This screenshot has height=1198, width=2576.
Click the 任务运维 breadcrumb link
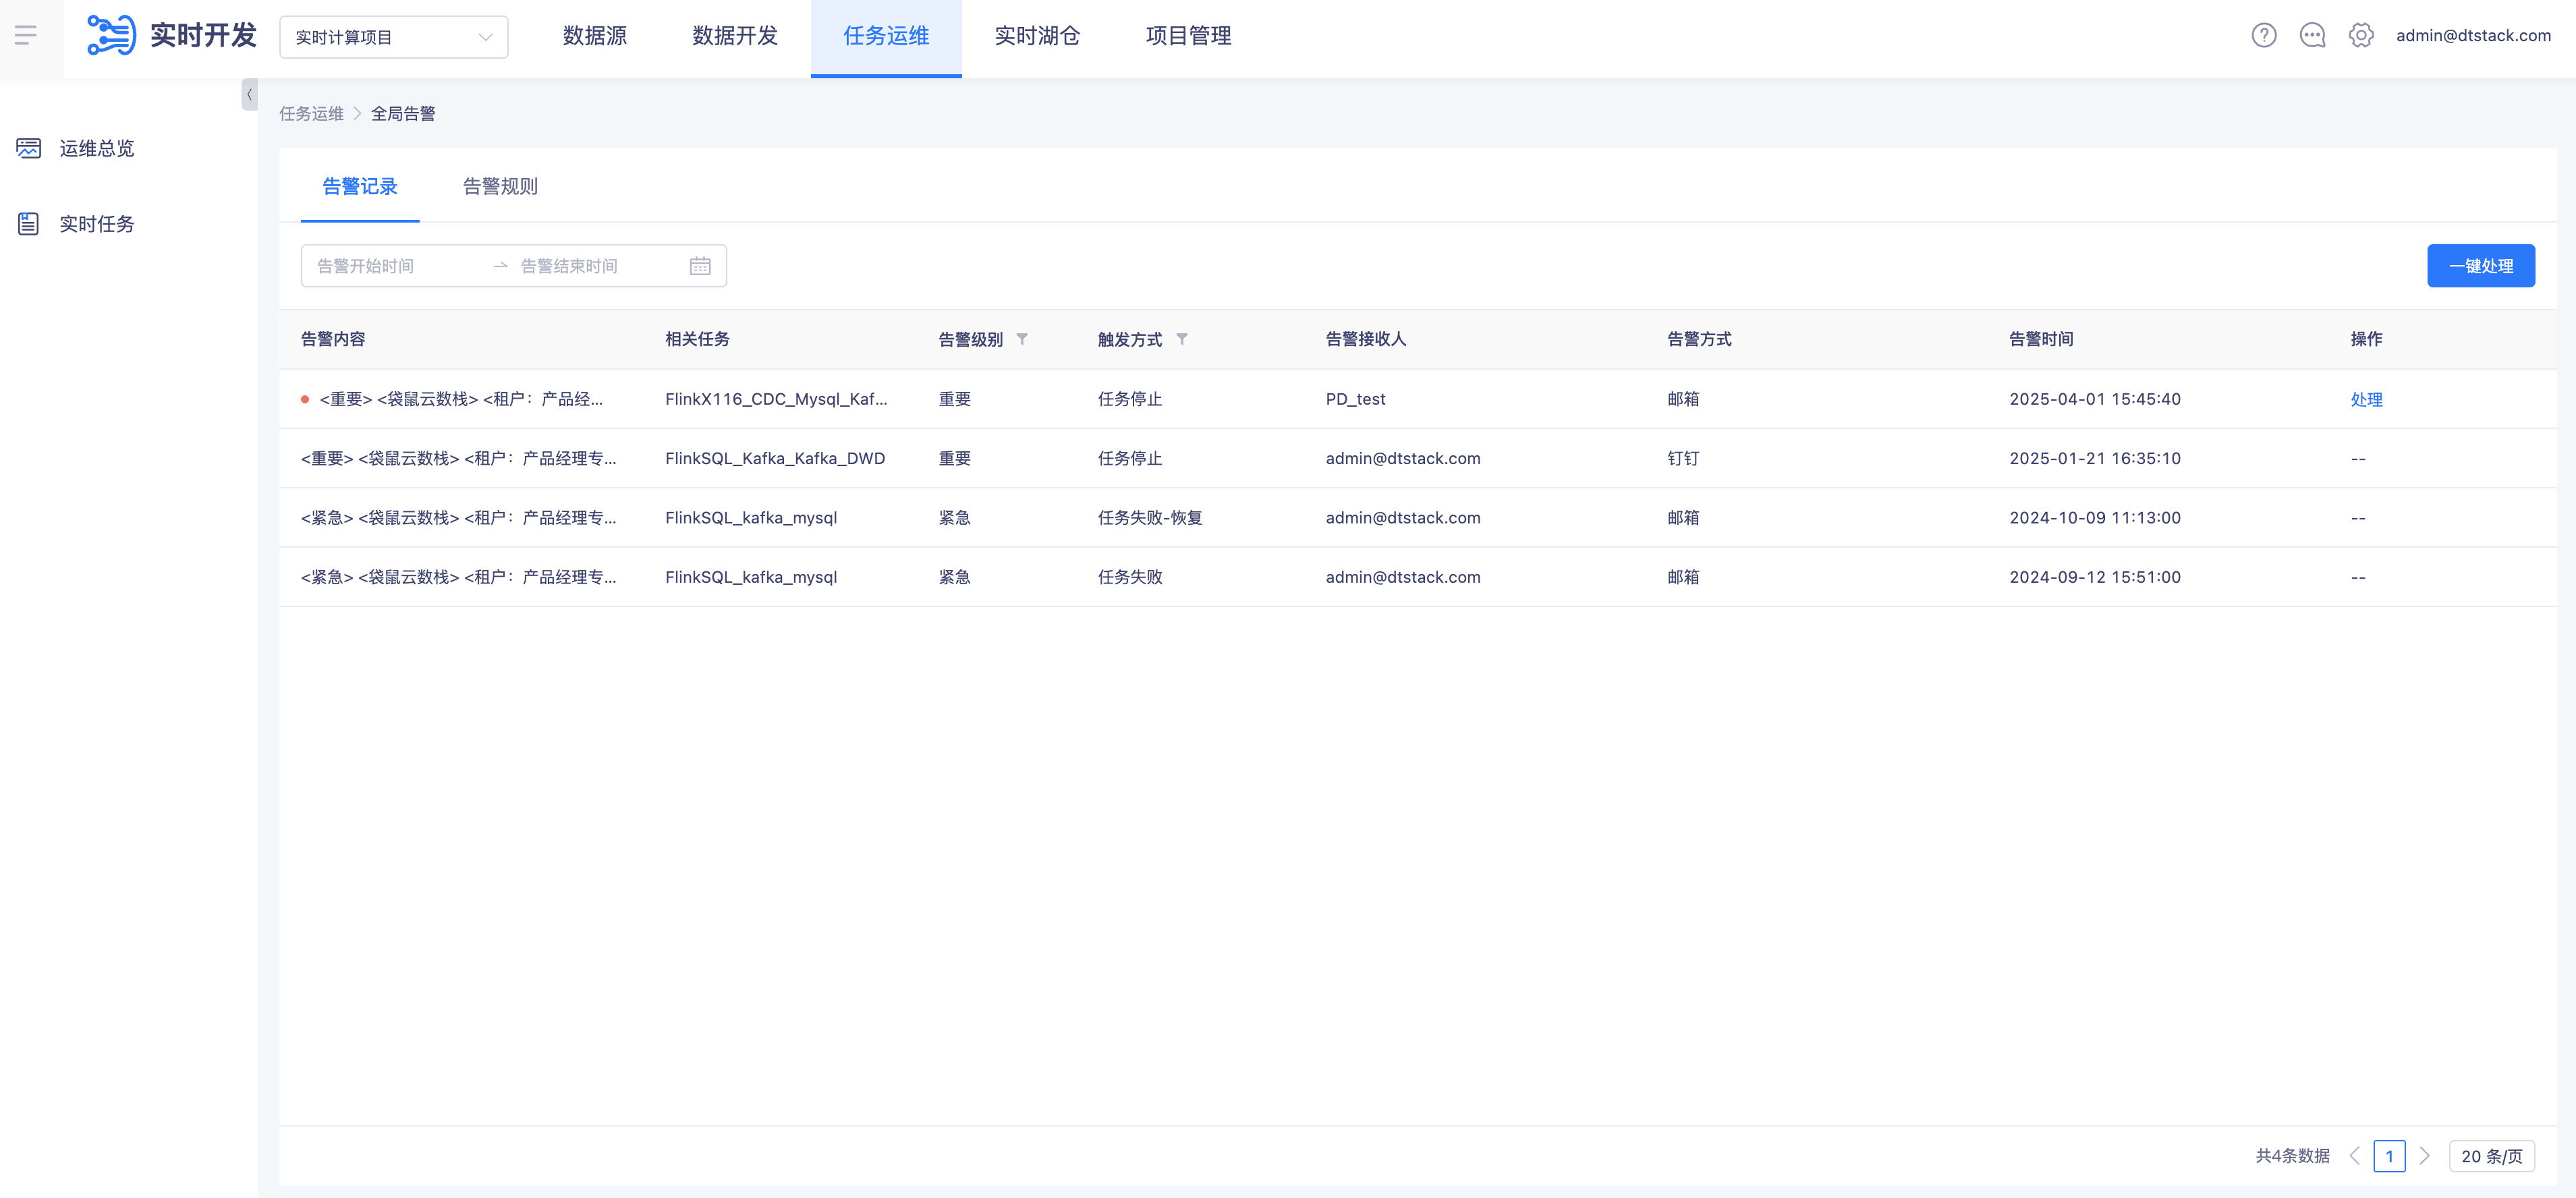pos(311,114)
